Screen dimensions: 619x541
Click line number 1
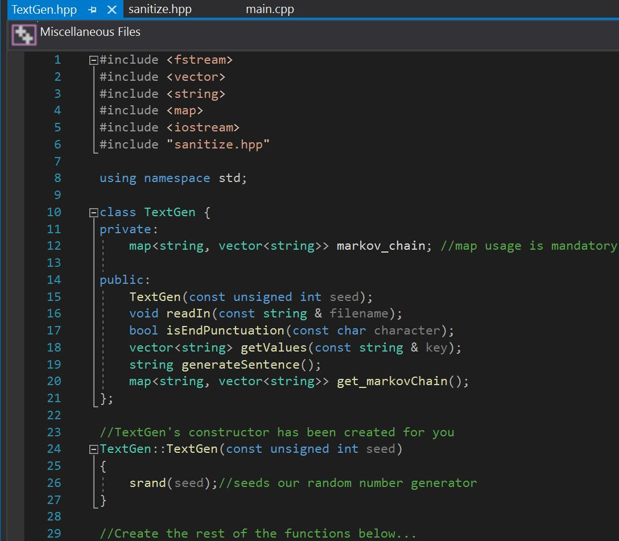coord(57,60)
